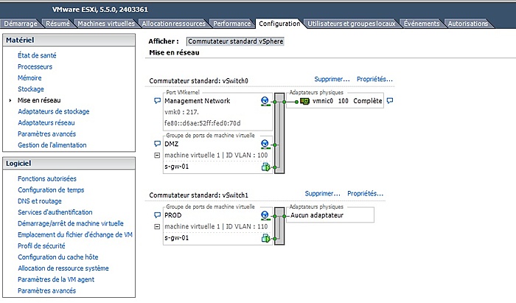The width and height of the screenshot is (516, 303).
Task: Click the vSwitch1 switch bar graphic
Action: tap(279, 226)
